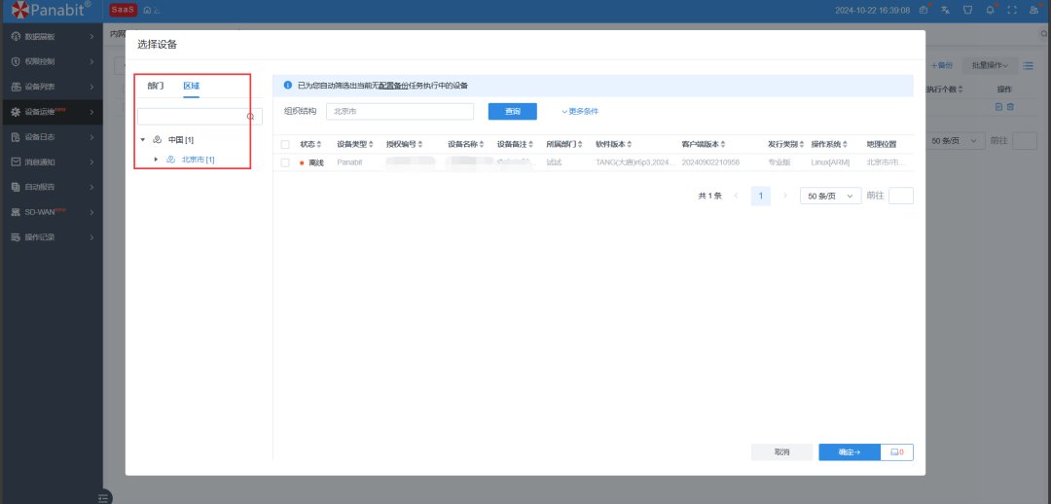Expand 消息通知 sidebar chevron arrow
The width and height of the screenshot is (1051, 504).
91,162
